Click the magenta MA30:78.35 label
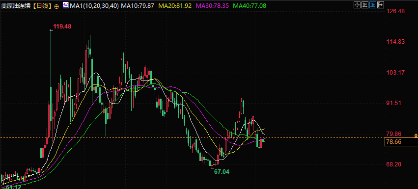 tap(212, 5)
